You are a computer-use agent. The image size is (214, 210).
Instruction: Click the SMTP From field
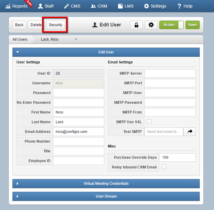point(170,112)
